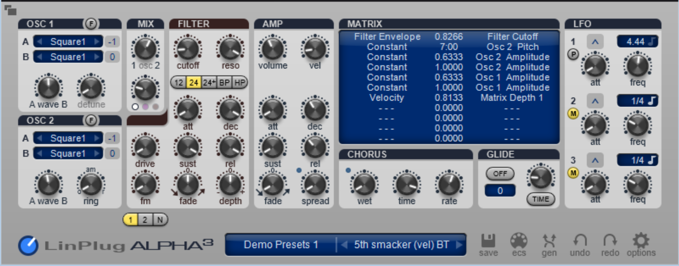Toggle LFO 1 P mode button
679x266 pixels.
click(573, 54)
